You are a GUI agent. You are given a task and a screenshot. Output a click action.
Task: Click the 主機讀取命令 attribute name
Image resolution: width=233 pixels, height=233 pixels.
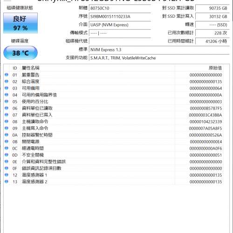[35, 122]
